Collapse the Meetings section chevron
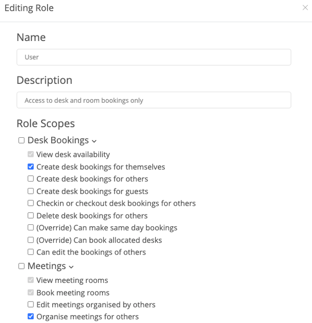 click(x=71, y=267)
